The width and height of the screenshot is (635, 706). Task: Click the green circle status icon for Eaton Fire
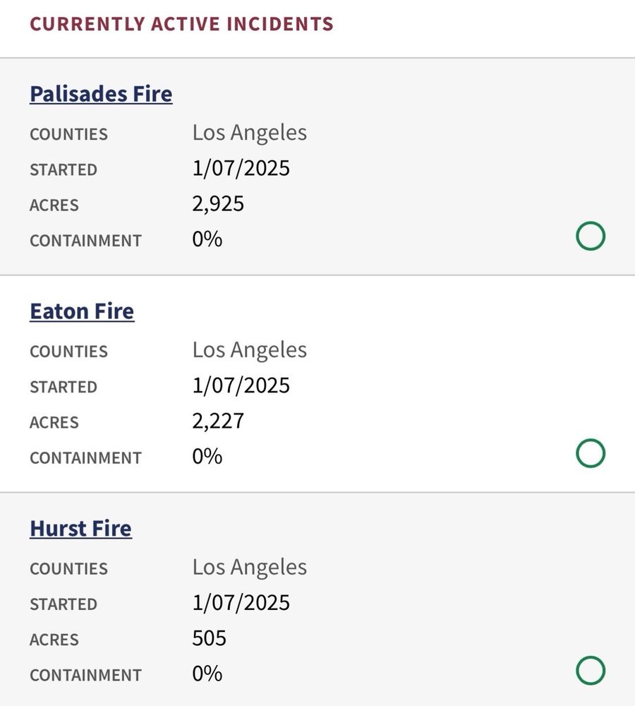591,453
